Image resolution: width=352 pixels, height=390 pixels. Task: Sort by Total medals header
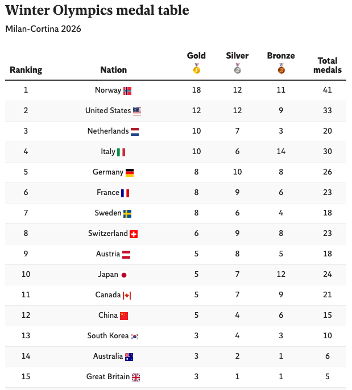tap(328, 65)
